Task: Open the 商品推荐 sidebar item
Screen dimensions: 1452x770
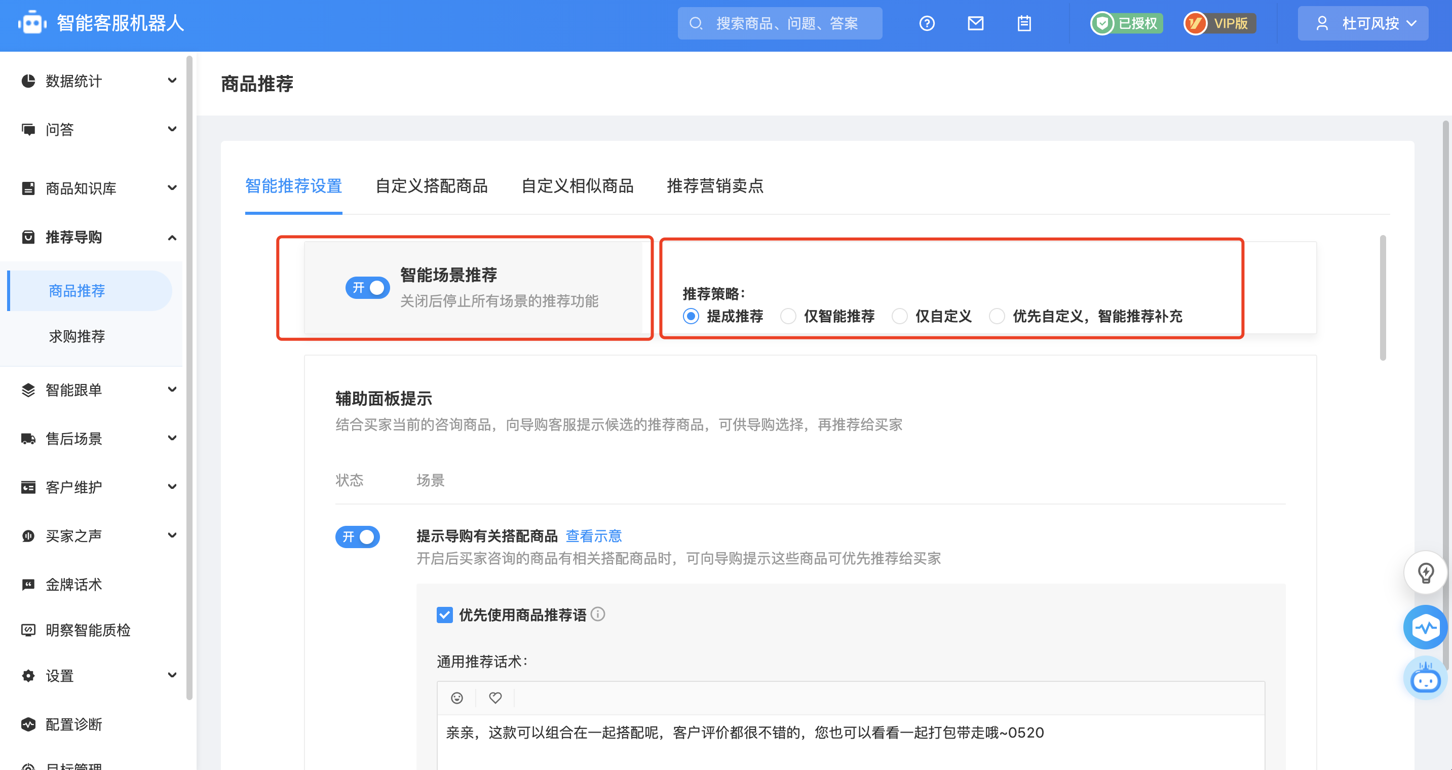Action: point(90,291)
